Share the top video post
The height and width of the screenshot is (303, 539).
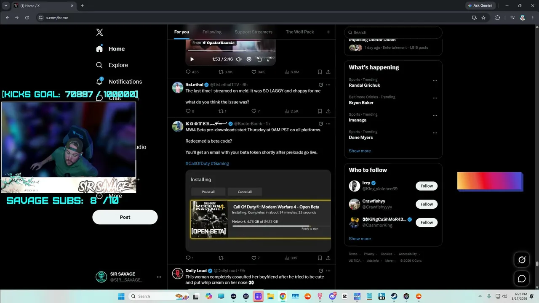click(x=328, y=72)
